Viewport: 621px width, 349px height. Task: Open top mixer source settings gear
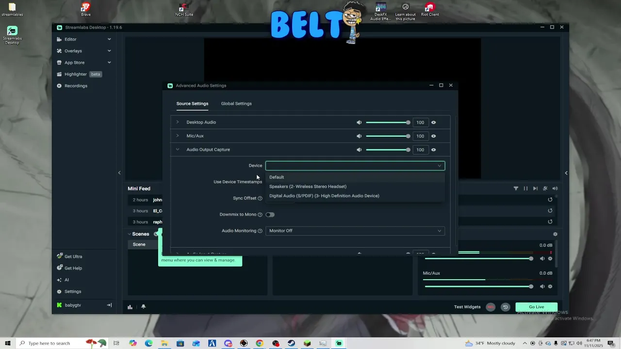pyautogui.click(x=550, y=258)
